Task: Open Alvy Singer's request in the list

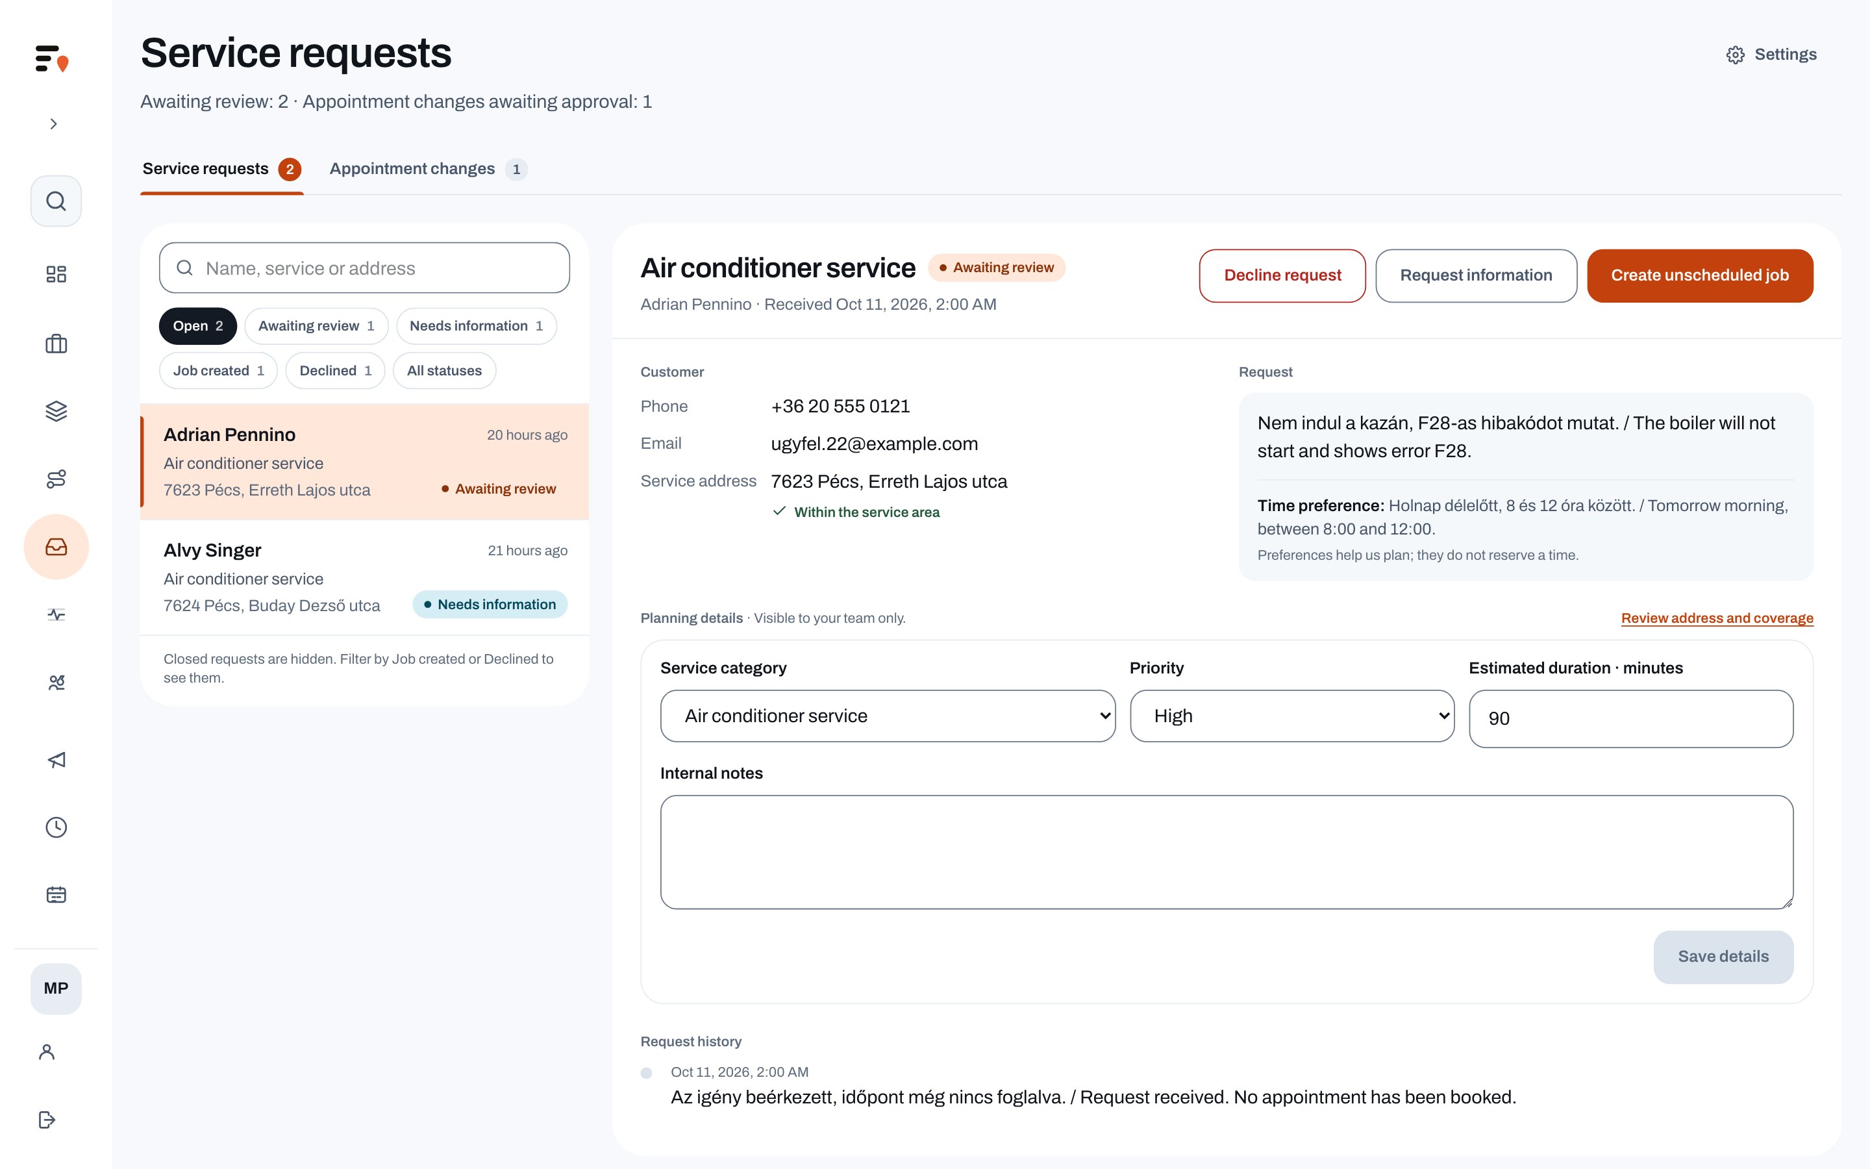Action: [364, 577]
